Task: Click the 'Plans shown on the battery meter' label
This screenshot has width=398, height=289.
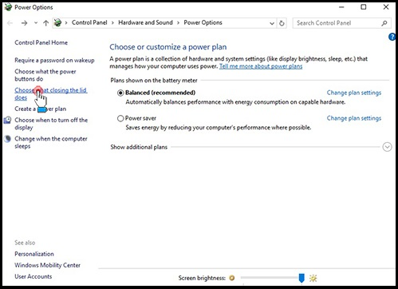Action: pos(154,81)
